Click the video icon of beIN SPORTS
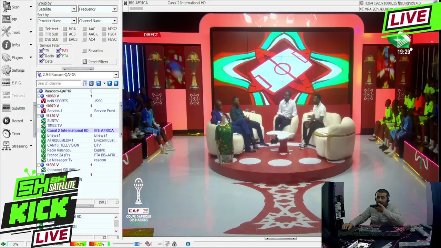This screenshot has width=441, height=248. 43,101
